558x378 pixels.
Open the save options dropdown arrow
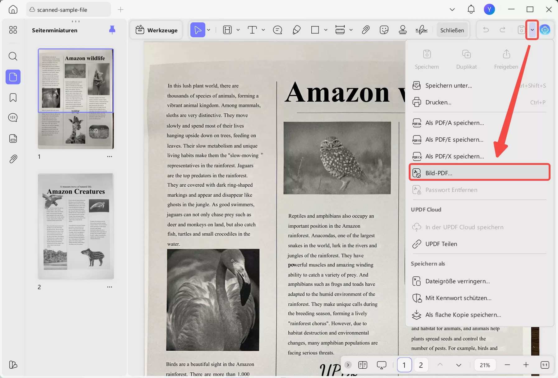point(532,30)
